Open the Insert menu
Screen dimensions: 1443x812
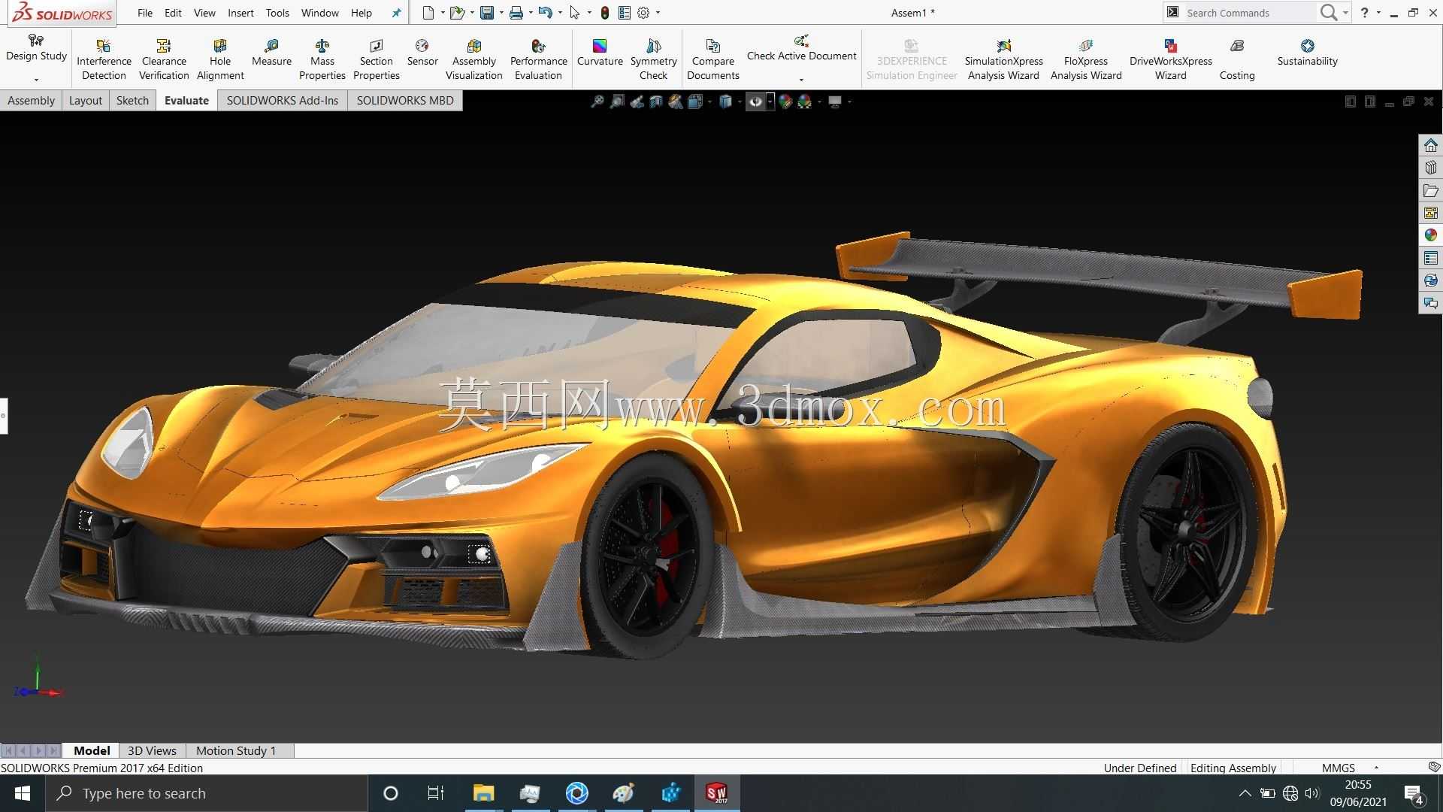tap(240, 13)
